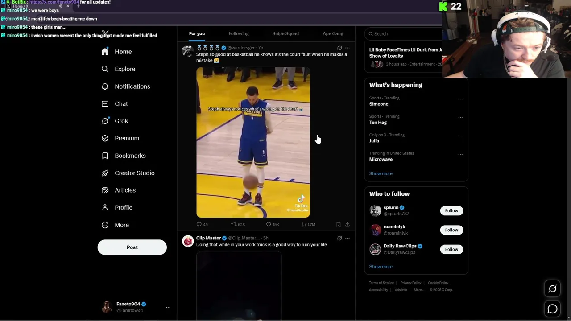This screenshot has height=321, width=571.
Task: Follow Daily Raw Clips
Action: 451,249
